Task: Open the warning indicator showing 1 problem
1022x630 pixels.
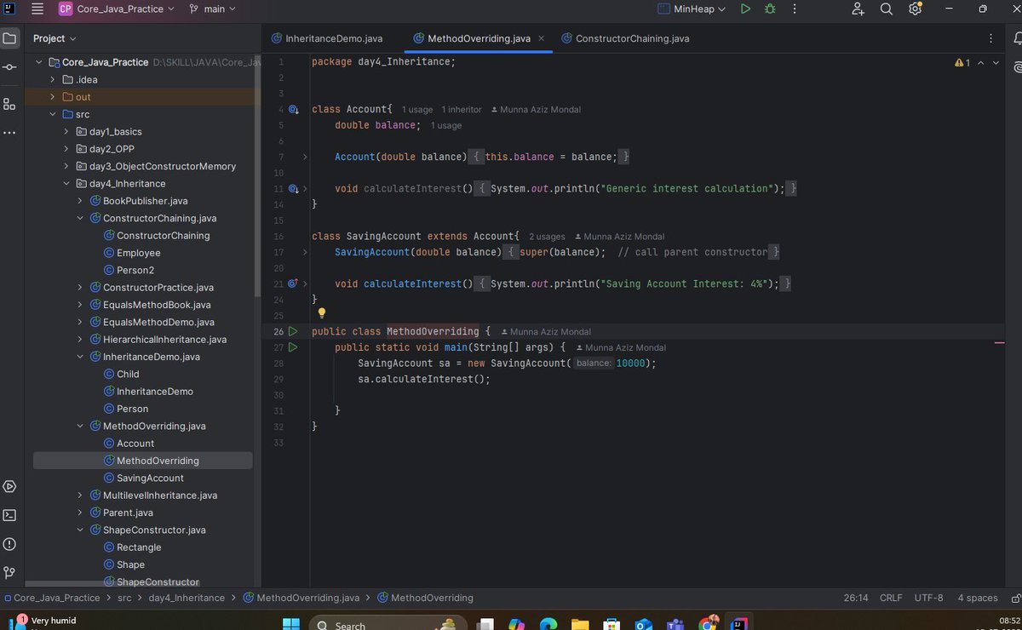Action: pyautogui.click(x=962, y=63)
